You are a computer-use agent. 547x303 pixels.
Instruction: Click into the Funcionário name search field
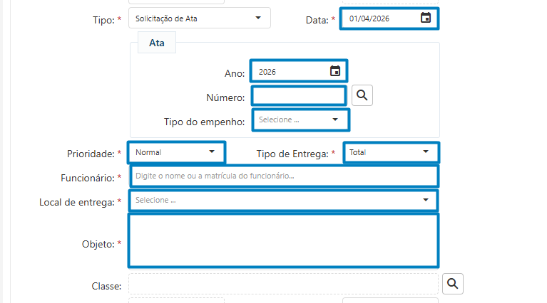[x=283, y=176]
